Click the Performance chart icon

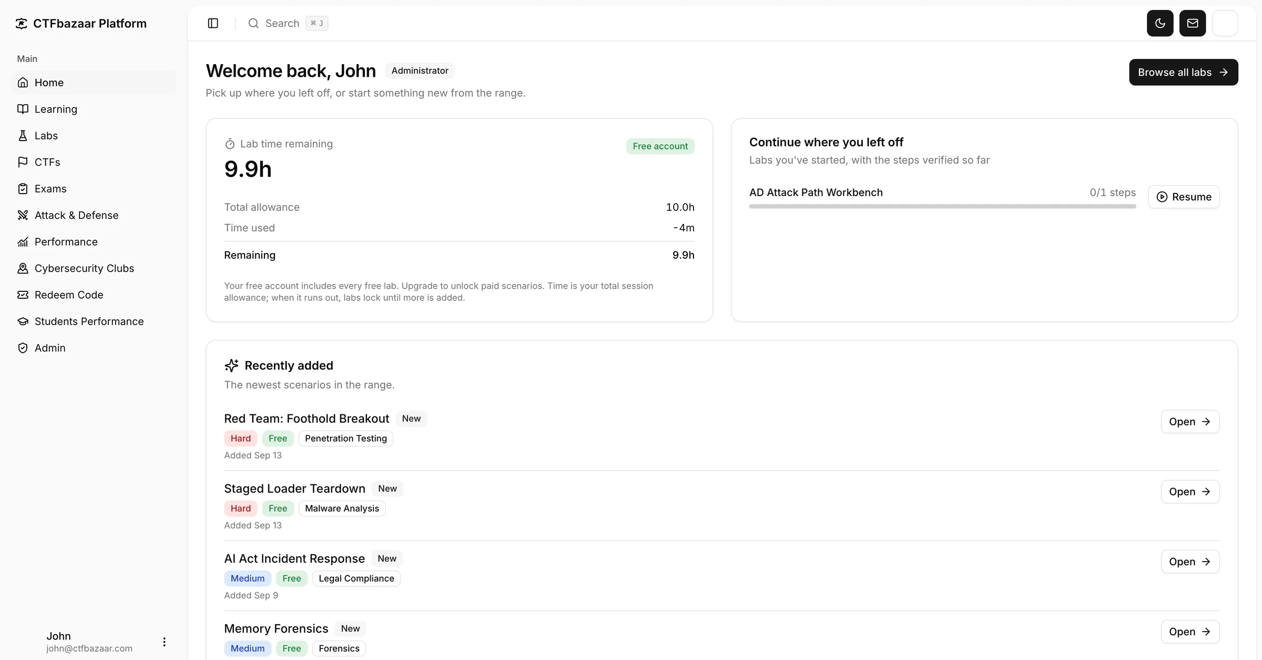[23, 242]
